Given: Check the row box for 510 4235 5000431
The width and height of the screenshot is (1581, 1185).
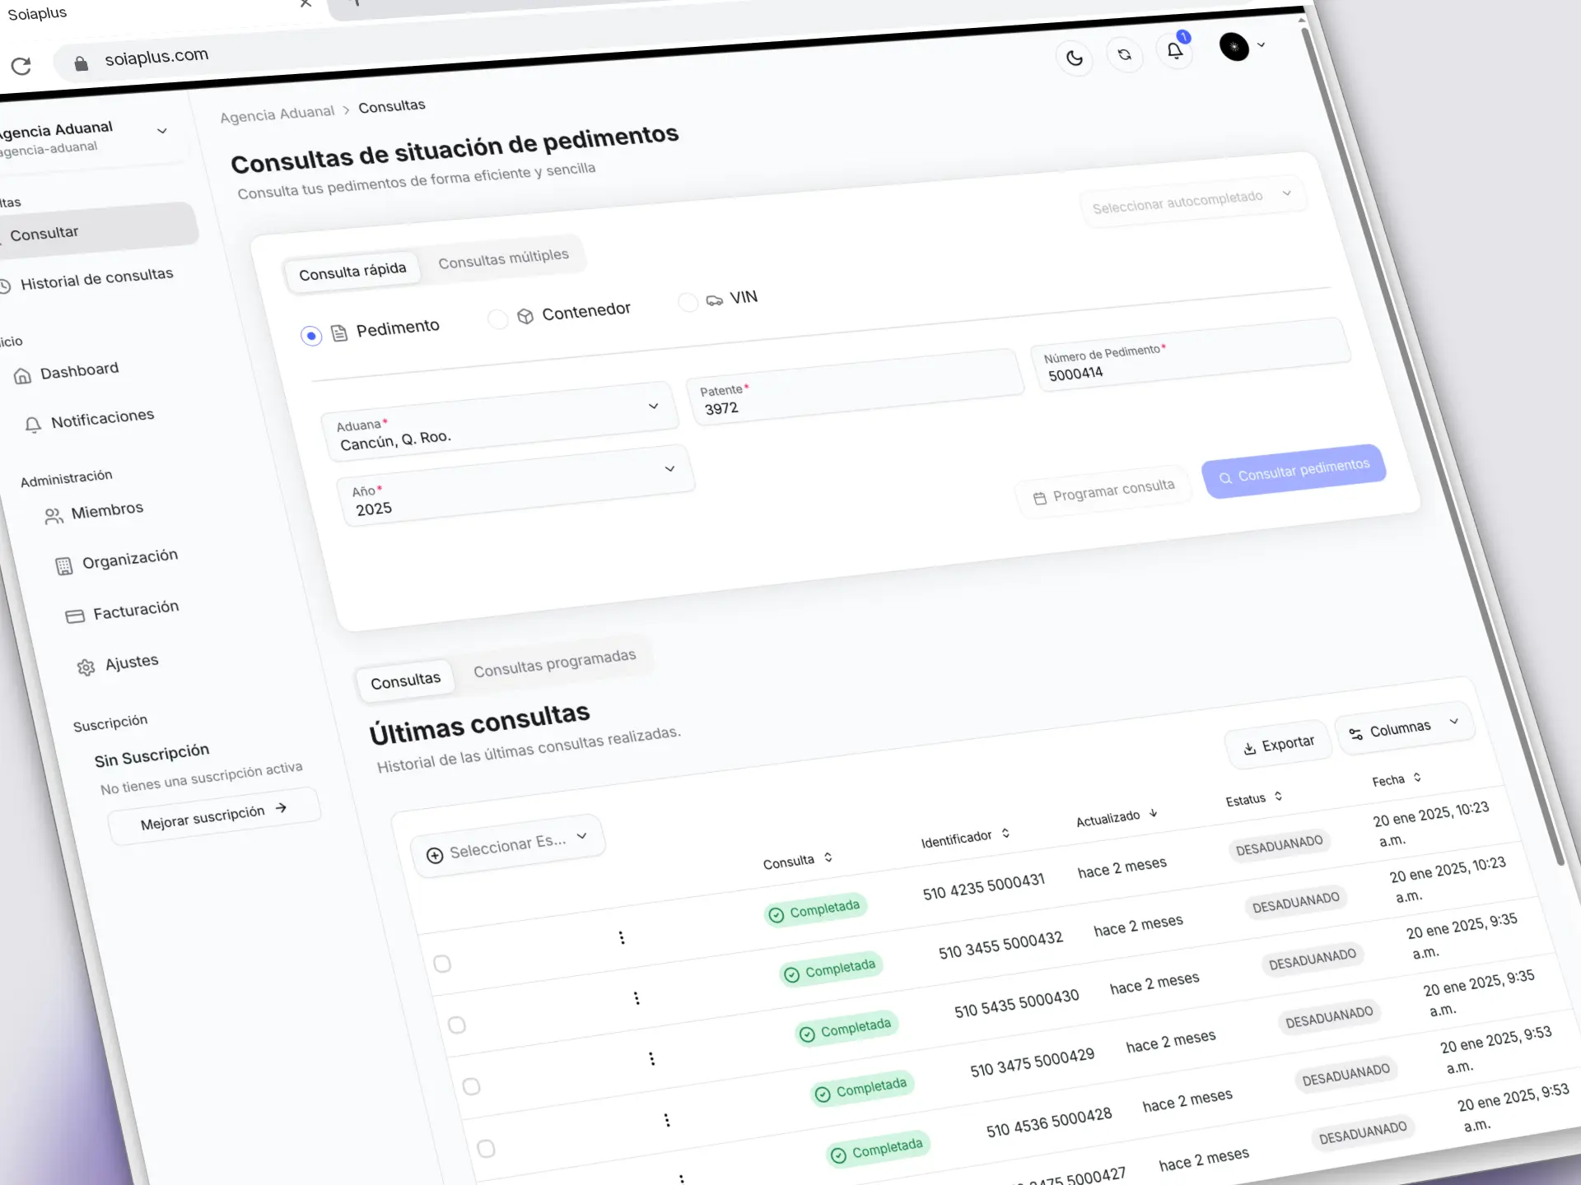Looking at the screenshot, I should point(442,964).
